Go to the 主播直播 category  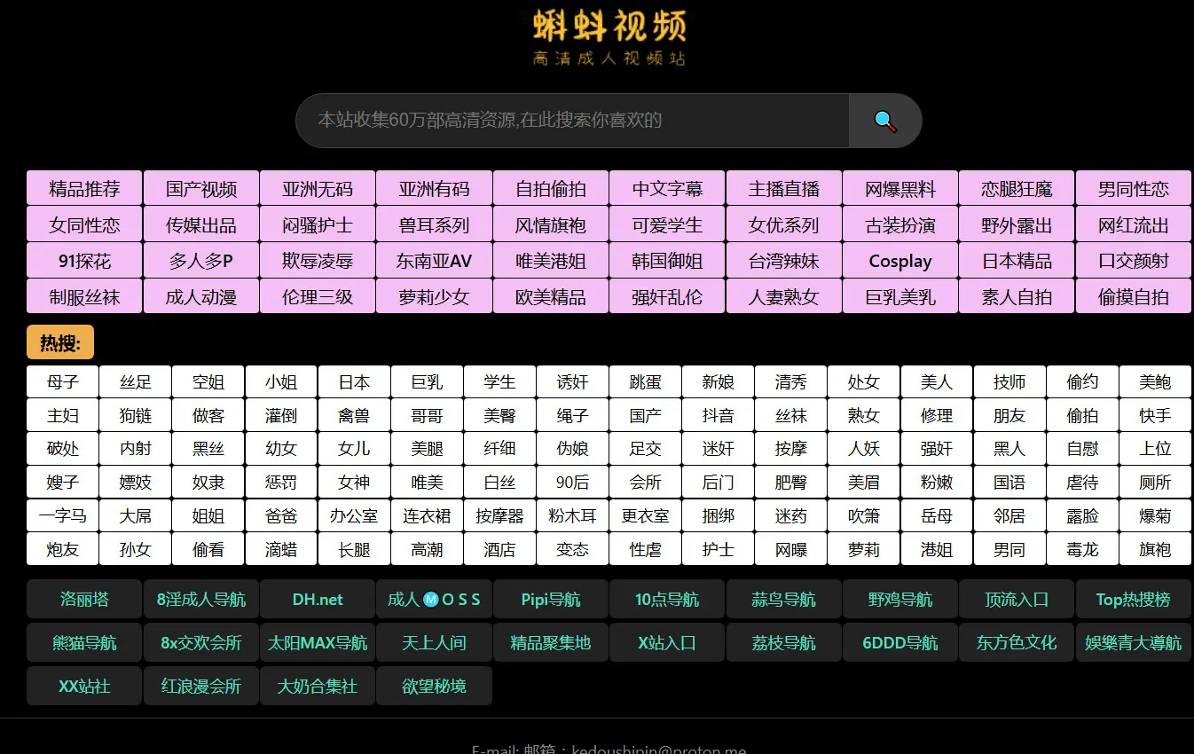click(x=783, y=189)
